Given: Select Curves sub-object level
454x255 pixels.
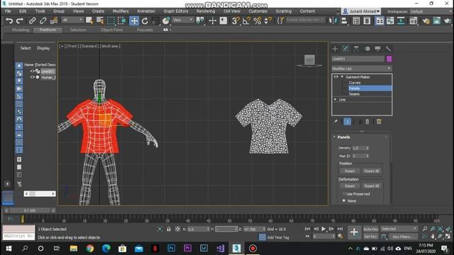Looking at the screenshot, I should tap(355, 83).
